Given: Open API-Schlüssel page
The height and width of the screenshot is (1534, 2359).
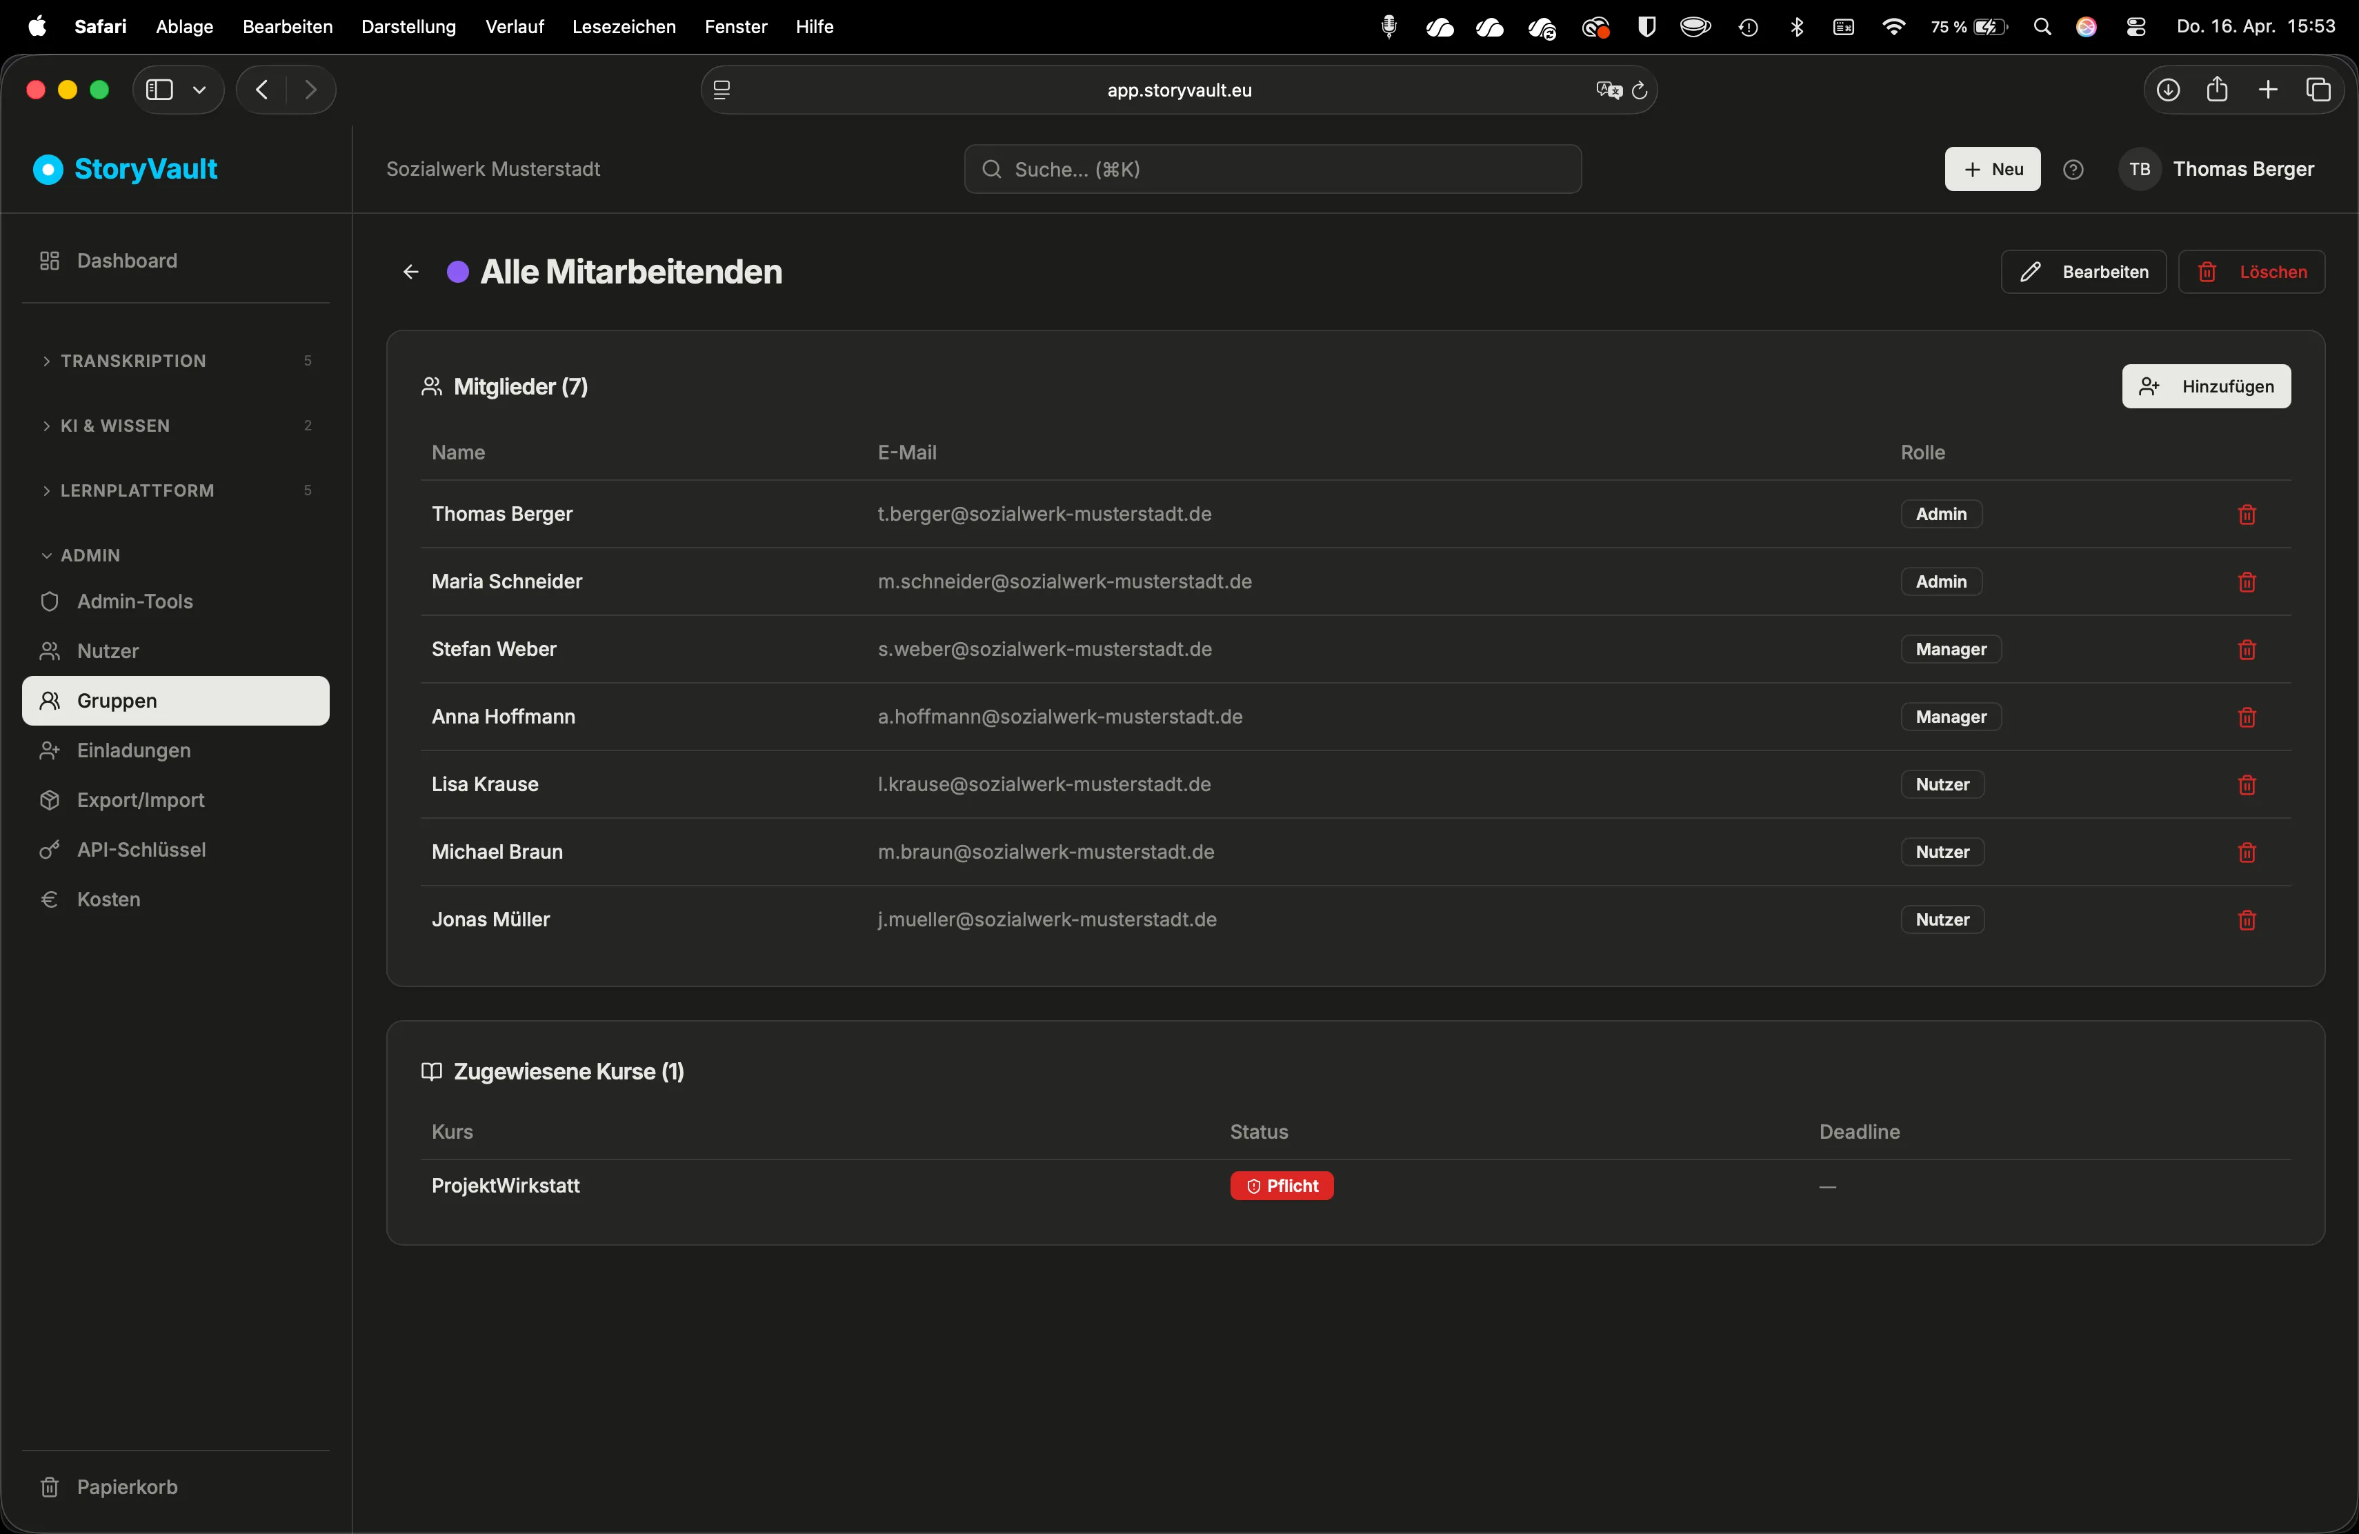Looking at the screenshot, I should point(175,849).
